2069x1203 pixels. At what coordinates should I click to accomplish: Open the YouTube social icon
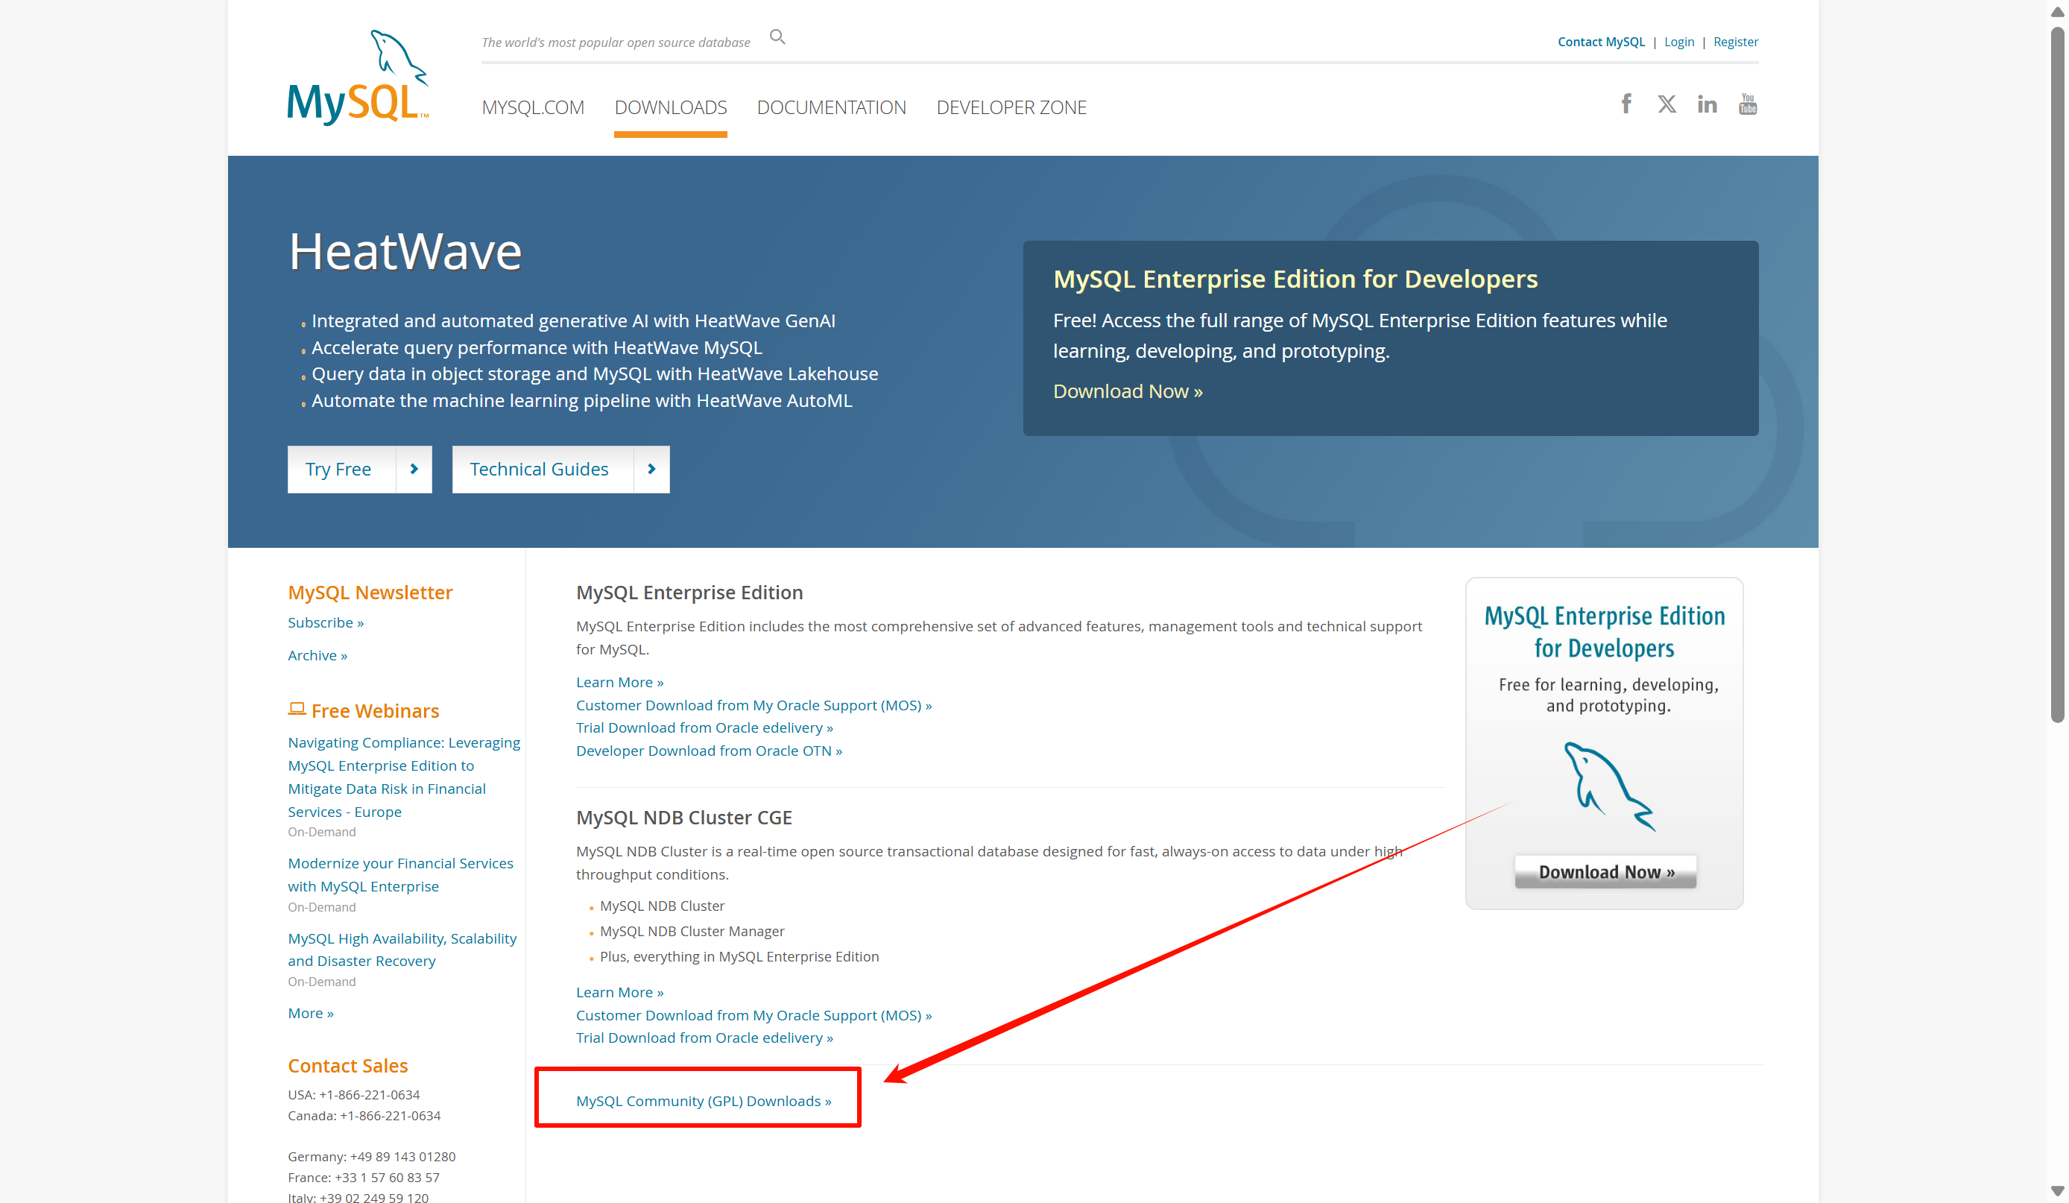(1747, 104)
